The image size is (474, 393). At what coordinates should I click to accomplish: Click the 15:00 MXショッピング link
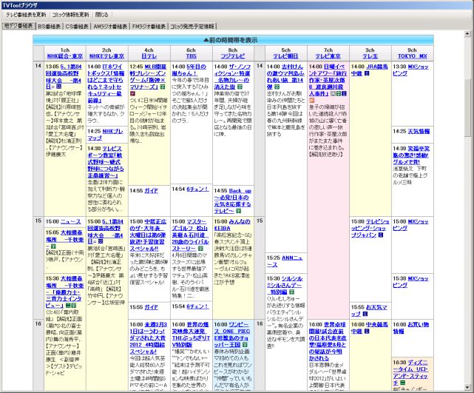(x=410, y=225)
